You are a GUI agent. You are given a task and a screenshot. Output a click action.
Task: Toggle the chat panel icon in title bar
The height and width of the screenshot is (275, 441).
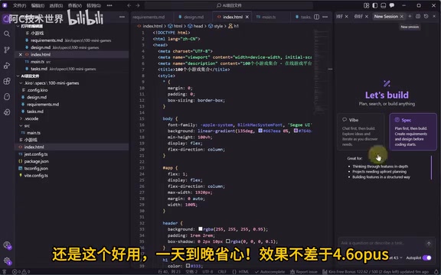[x=391, y=5]
